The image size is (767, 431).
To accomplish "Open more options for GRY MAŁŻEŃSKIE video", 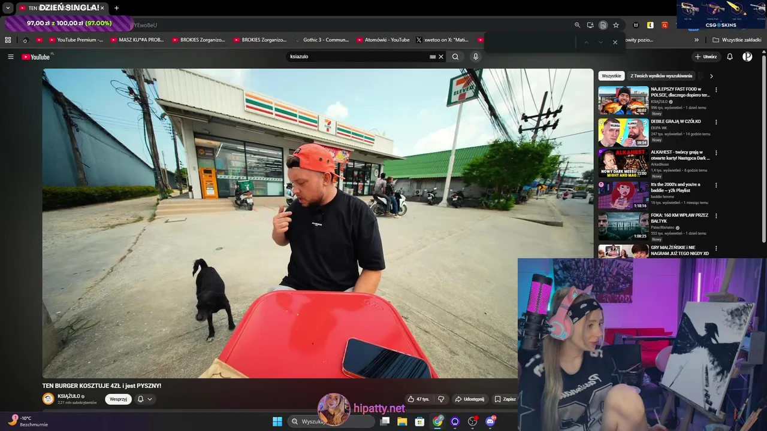I will tap(716, 248).
